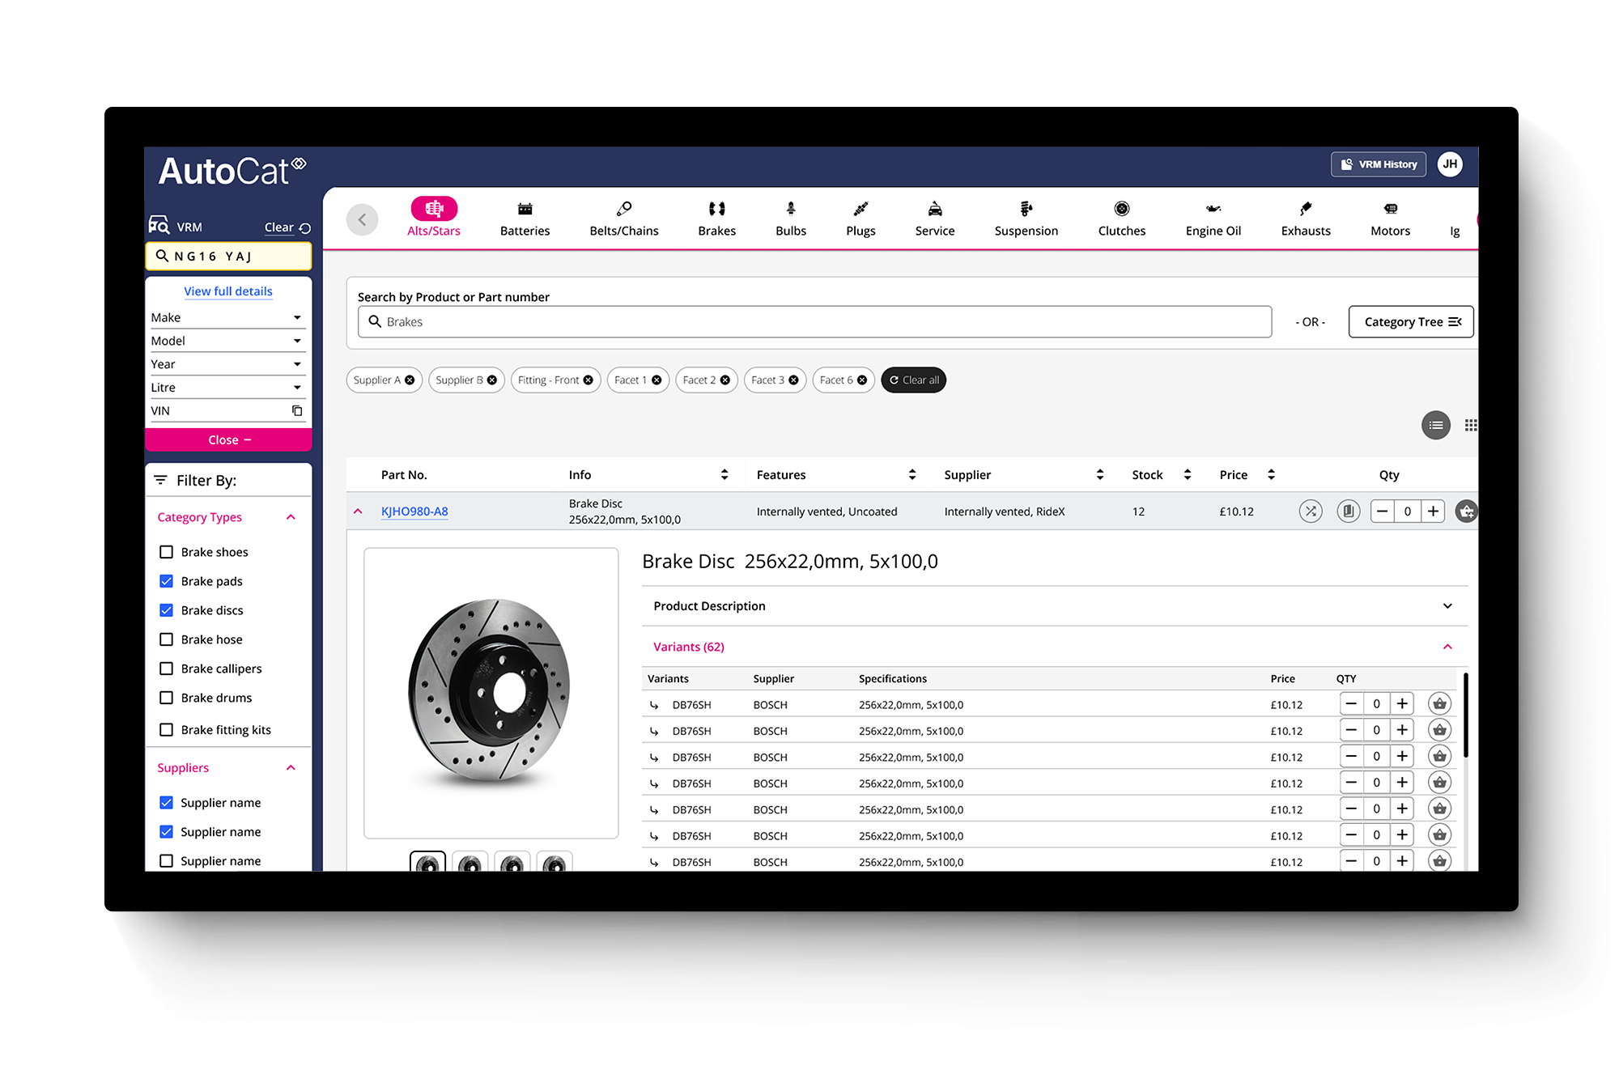Enable the Brake shoes filter
Viewport: 1619px width, 1091px height.
[167, 551]
